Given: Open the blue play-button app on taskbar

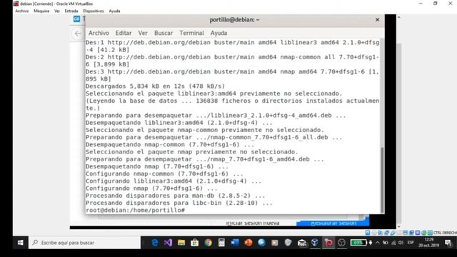Looking at the screenshot, I should [x=261, y=243].
